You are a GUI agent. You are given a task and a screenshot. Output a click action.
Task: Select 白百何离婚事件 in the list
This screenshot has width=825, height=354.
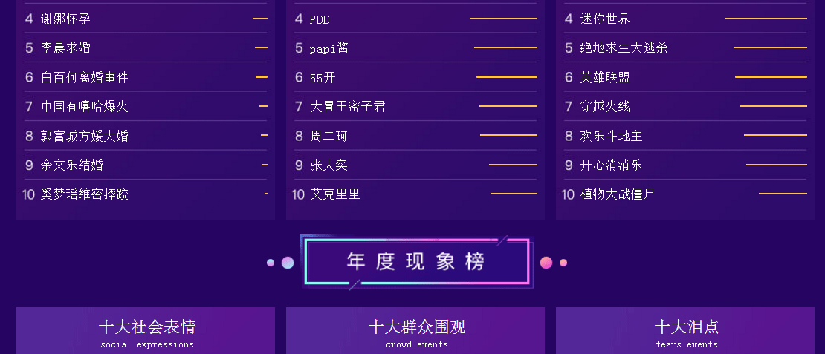click(x=146, y=77)
